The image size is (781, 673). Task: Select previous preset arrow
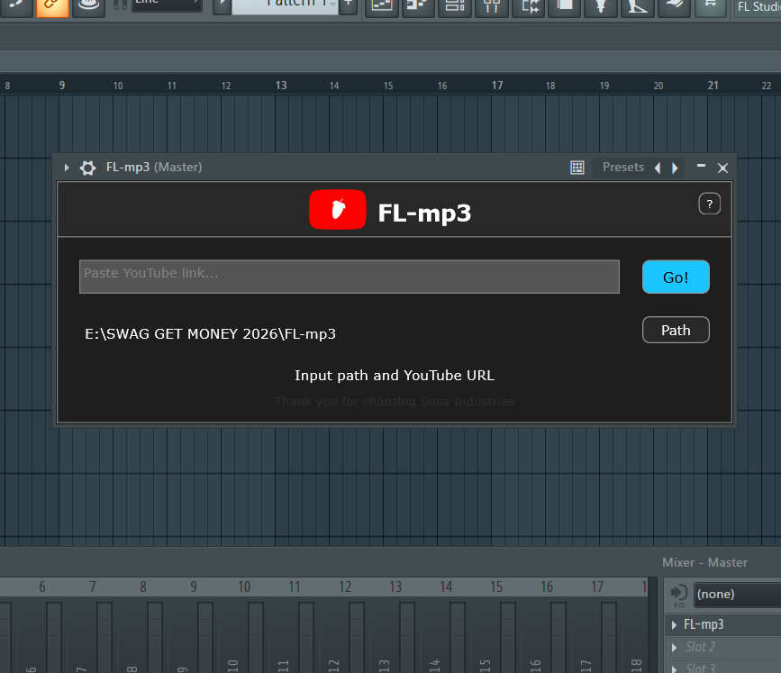[658, 168]
